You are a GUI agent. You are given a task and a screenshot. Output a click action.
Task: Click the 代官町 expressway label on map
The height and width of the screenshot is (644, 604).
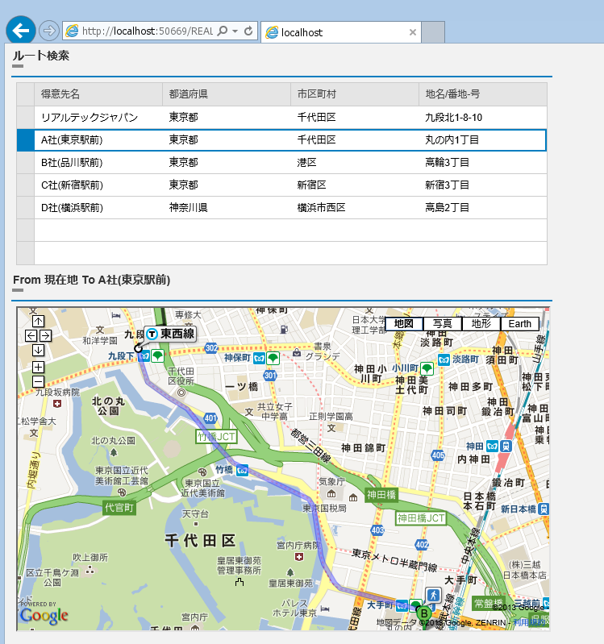(x=119, y=508)
